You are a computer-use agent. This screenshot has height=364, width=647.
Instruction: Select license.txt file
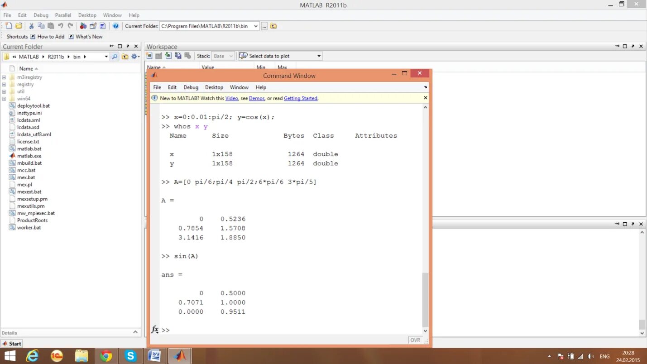point(28,142)
